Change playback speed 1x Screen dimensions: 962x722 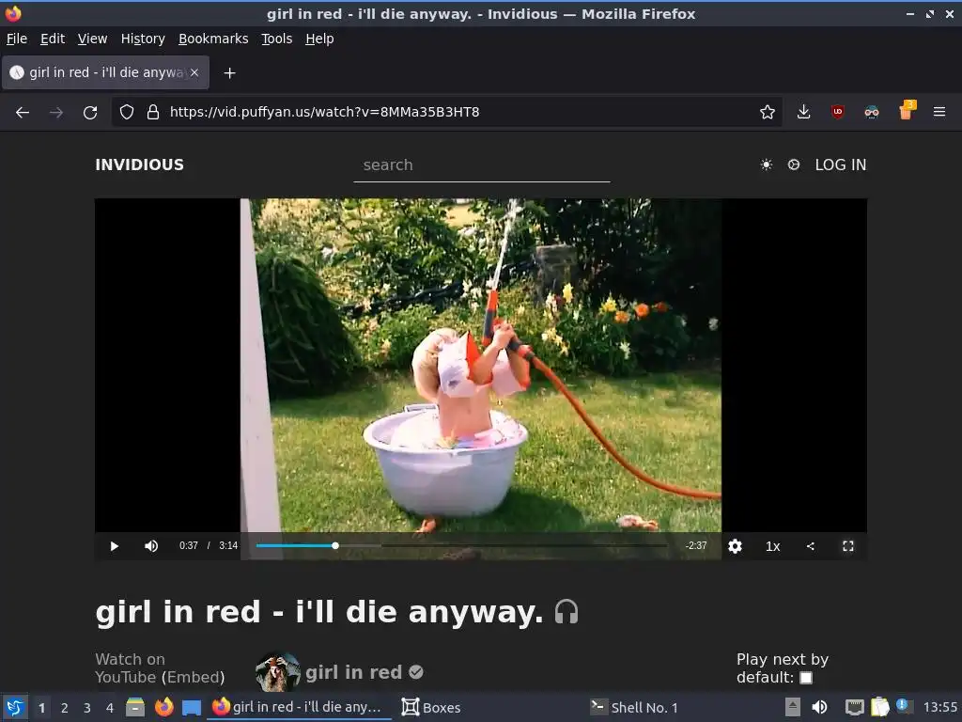(x=773, y=546)
